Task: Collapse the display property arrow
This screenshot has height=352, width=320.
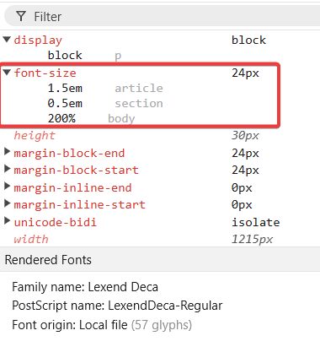Action: click(x=7, y=39)
